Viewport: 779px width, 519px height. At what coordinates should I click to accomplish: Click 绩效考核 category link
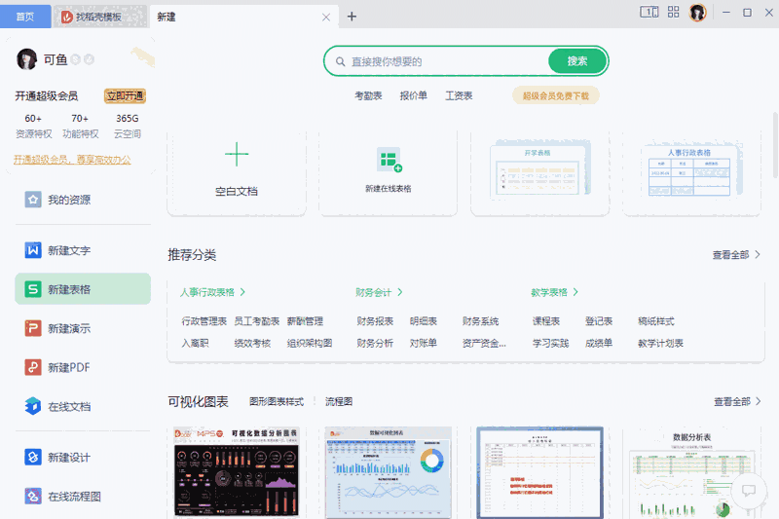[252, 343]
